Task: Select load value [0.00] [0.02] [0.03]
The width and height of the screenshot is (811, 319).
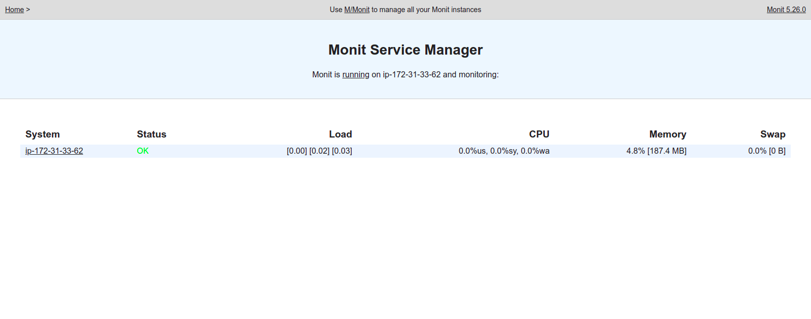Action: (x=319, y=151)
